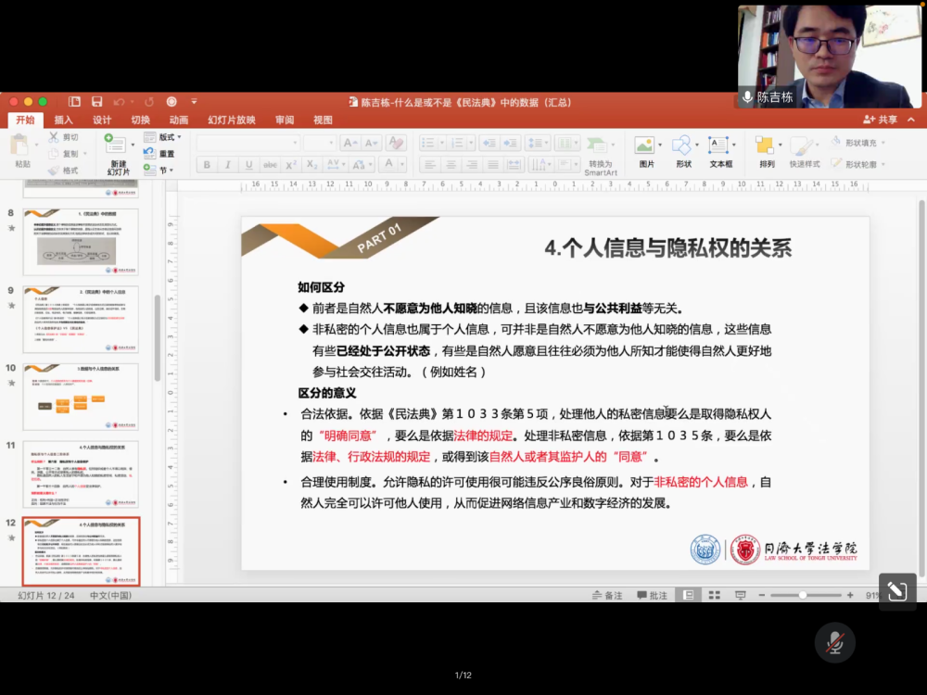Viewport: 927px width, 695px height.
Task: Click the increase indent icon
Action: (x=510, y=143)
